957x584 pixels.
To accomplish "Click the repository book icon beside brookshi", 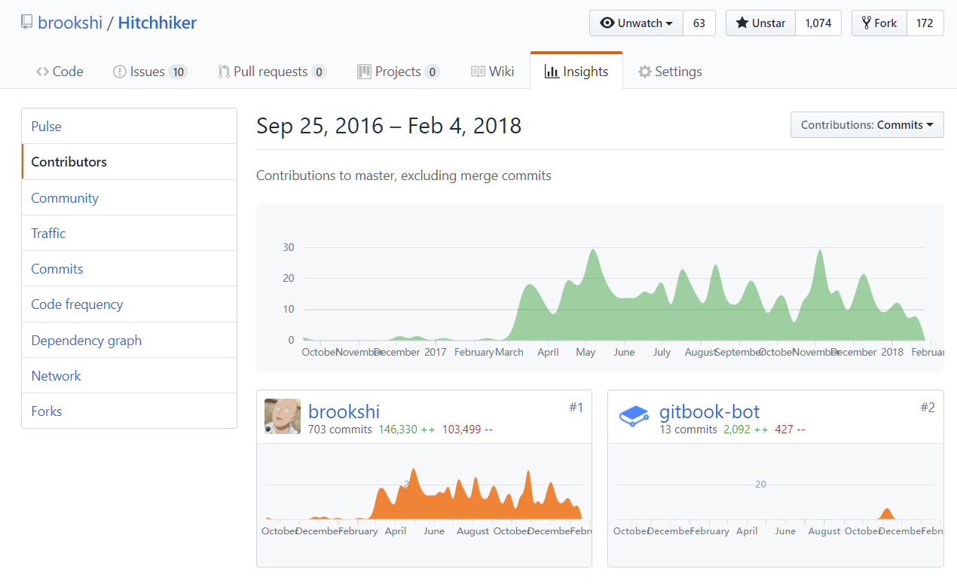I will [27, 23].
